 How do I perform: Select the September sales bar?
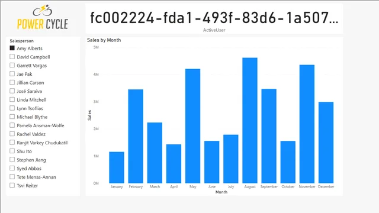tap(269, 136)
